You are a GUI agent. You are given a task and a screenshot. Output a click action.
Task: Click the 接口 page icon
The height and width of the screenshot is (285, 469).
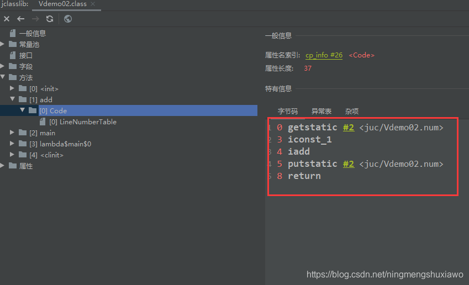click(x=13, y=55)
